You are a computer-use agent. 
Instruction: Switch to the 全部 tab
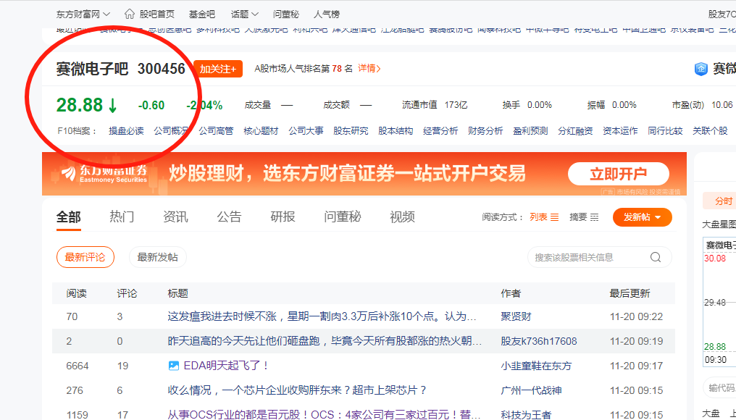pos(69,217)
